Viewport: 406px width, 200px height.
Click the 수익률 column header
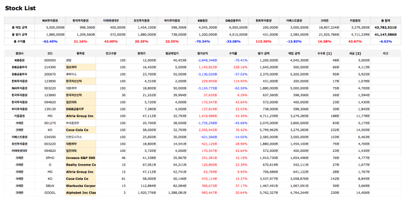click(x=233, y=54)
